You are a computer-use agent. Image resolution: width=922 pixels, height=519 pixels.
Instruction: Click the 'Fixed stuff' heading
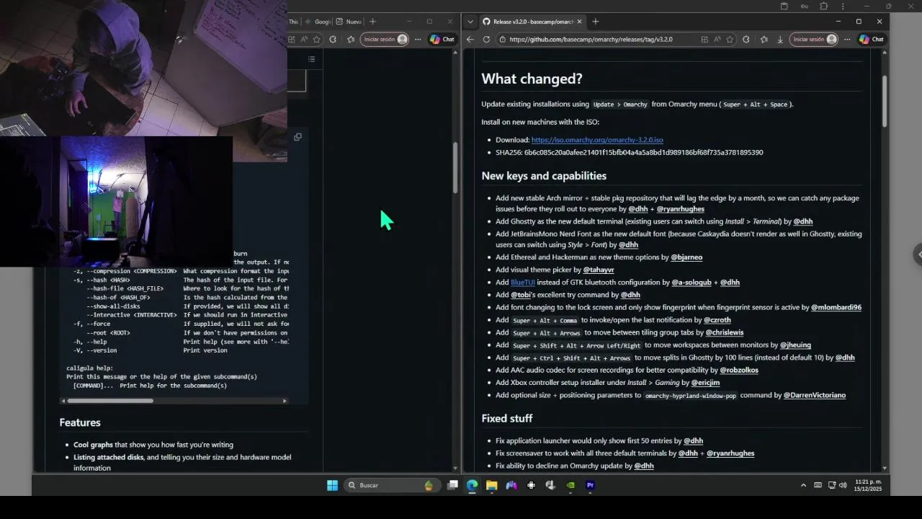(x=507, y=418)
